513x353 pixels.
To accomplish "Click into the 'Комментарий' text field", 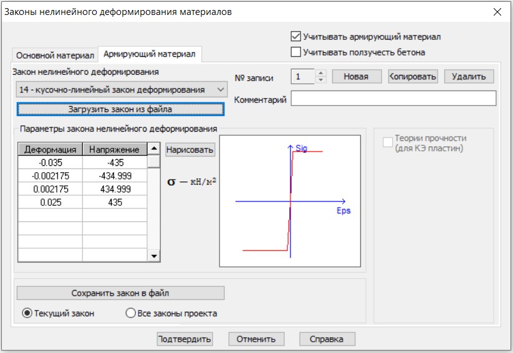I will click(x=393, y=99).
